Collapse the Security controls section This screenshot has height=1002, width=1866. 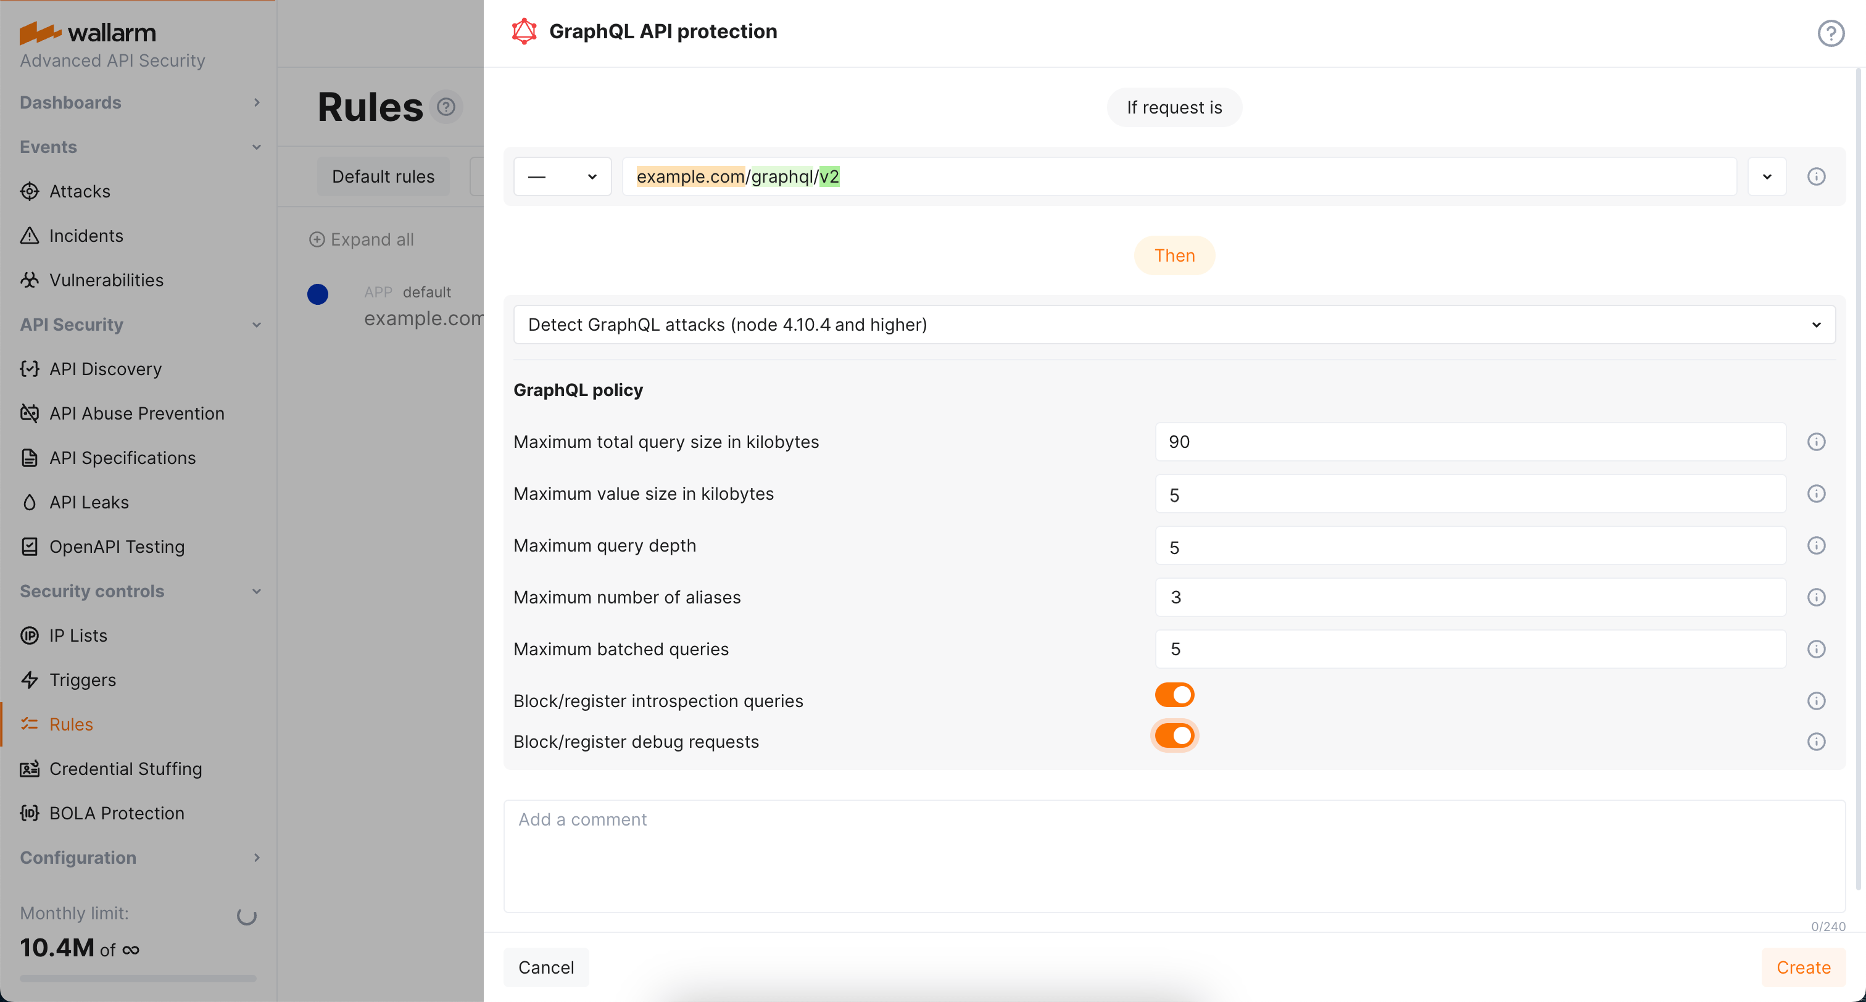click(x=257, y=591)
